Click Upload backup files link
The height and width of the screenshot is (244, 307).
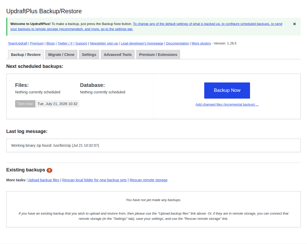coord(43,180)
